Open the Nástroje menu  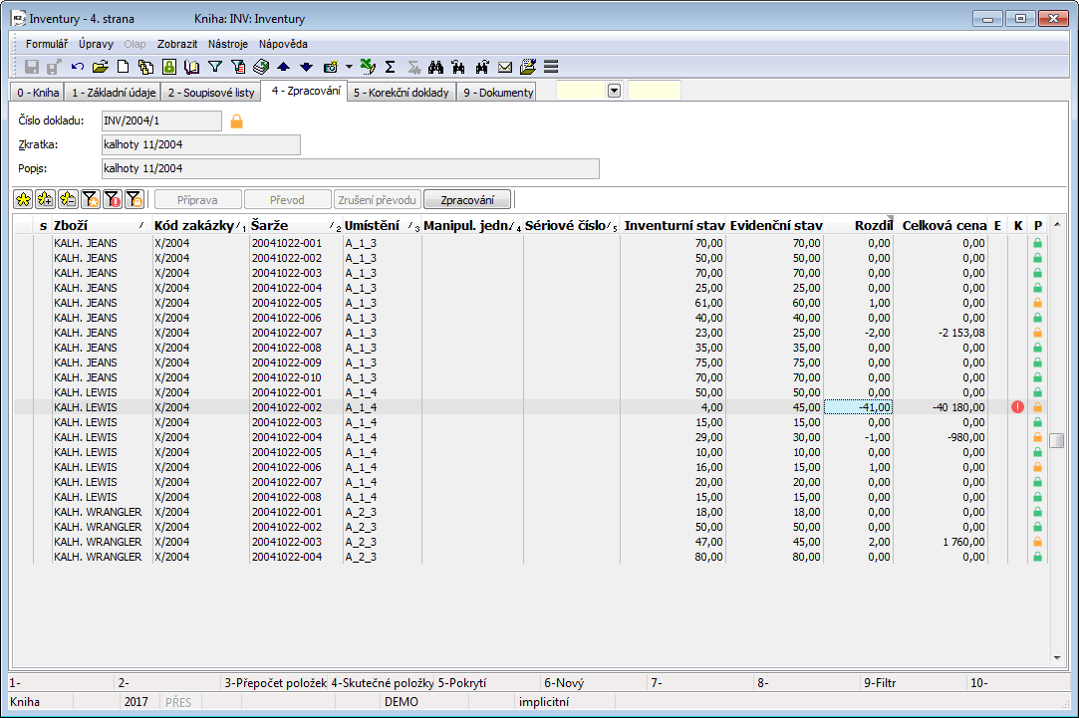coord(228,44)
